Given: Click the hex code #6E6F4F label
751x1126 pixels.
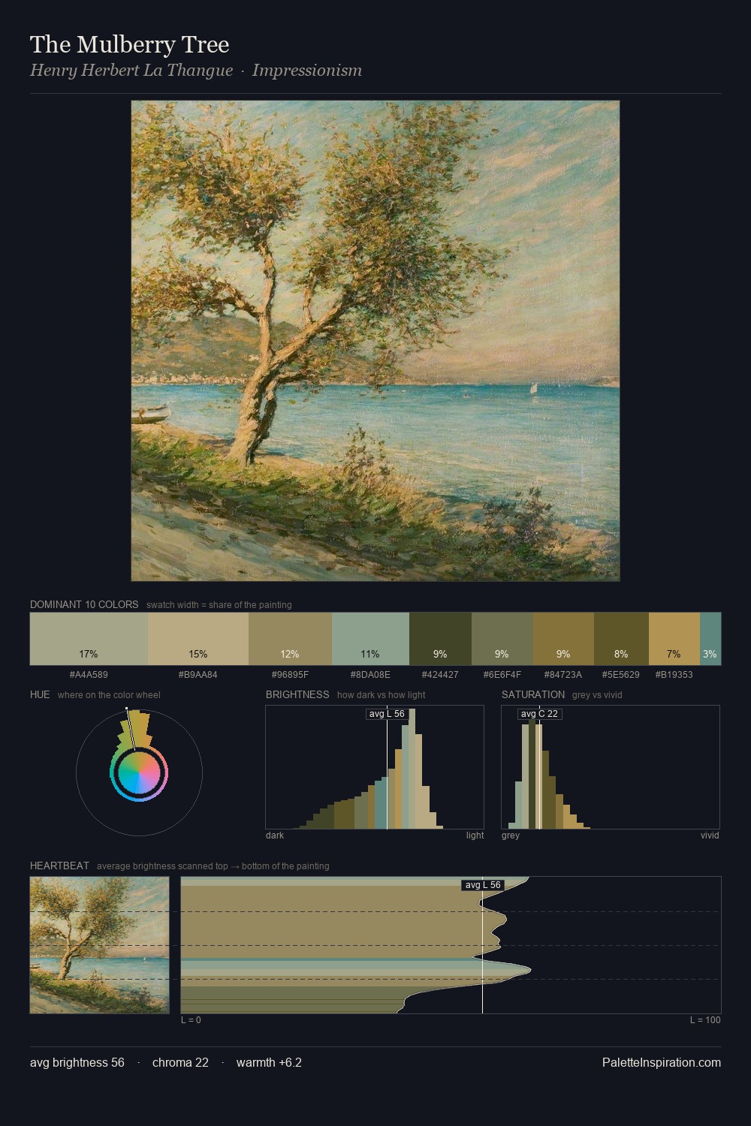Looking at the screenshot, I should pyautogui.click(x=502, y=675).
